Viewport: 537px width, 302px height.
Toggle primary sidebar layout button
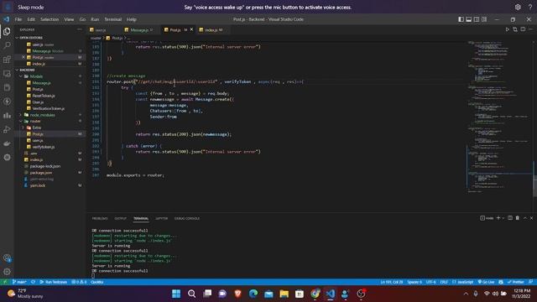[x=461, y=19]
